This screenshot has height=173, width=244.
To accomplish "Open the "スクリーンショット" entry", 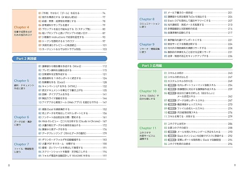I will pyautogui.click(x=72, y=152).
